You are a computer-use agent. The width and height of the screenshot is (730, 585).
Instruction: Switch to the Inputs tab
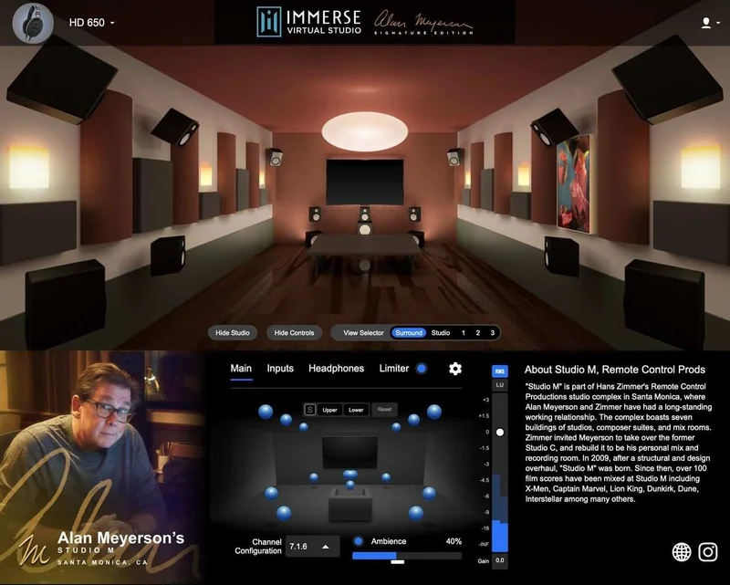pyautogui.click(x=280, y=369)
